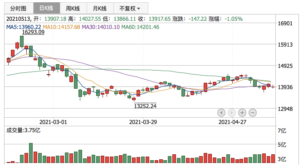Zoom out with the minus icon
Screen dimensions: 303x167
[252, 112]
